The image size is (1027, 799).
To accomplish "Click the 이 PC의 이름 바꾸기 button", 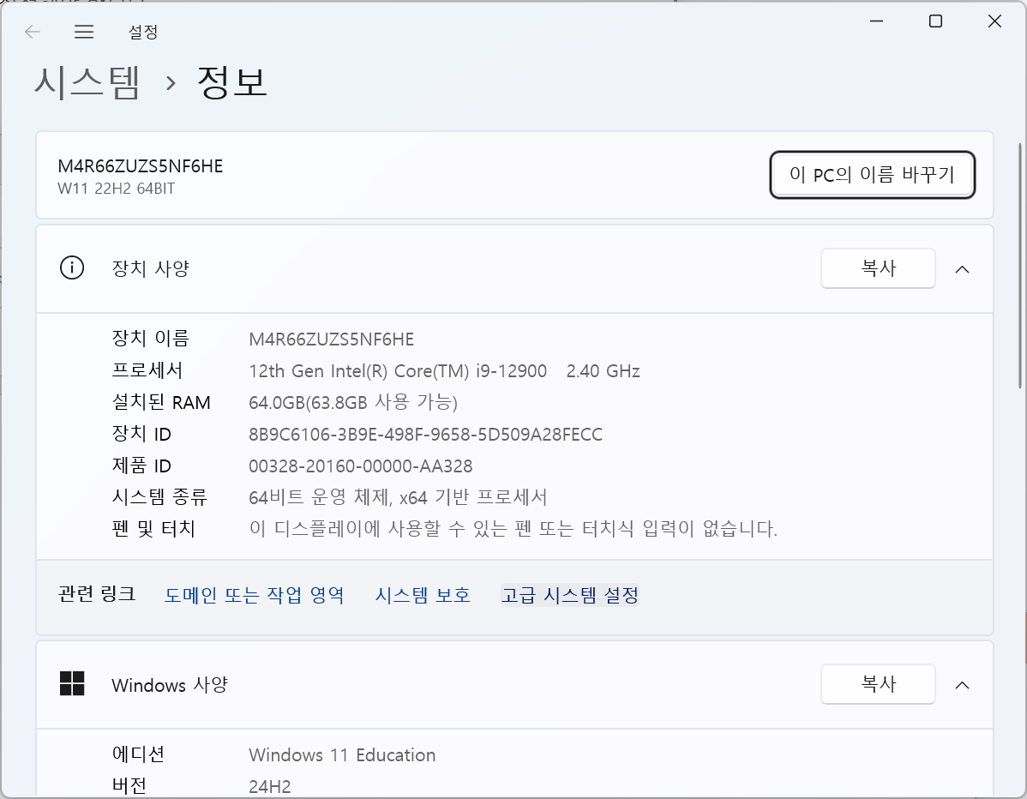I will click(x=872, y=175).
